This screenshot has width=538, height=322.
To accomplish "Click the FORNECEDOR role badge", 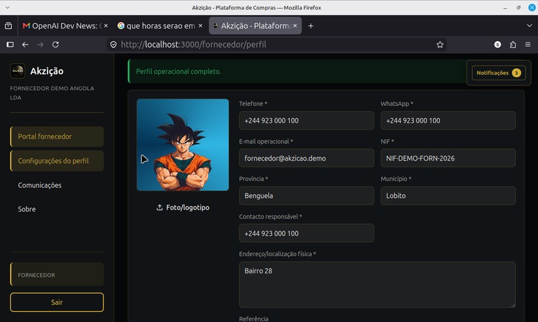I will tap(57, 275).
